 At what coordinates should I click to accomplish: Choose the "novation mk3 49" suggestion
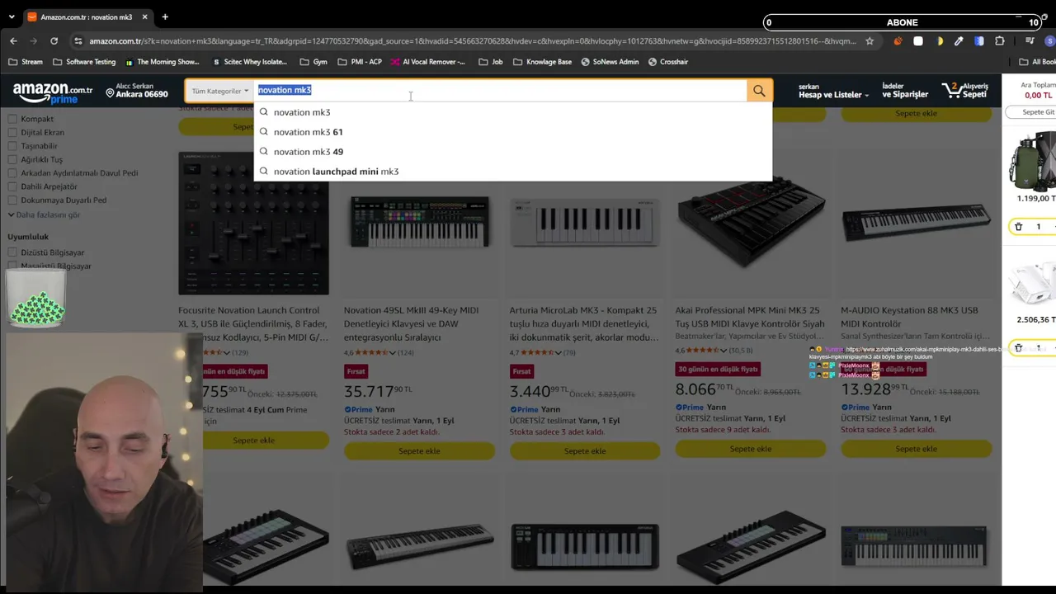tap(513, 152)
